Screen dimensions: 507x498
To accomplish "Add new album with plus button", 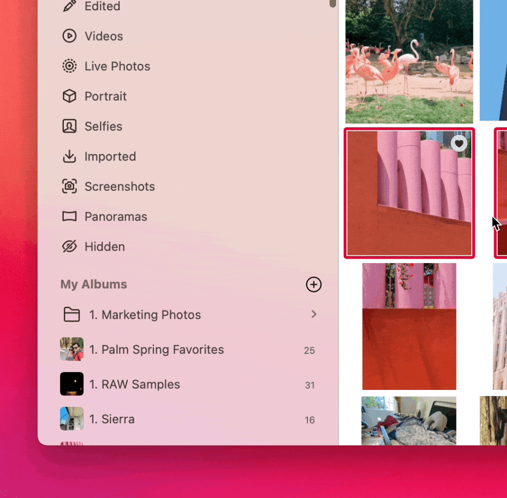I will click(x=314, y=284).
